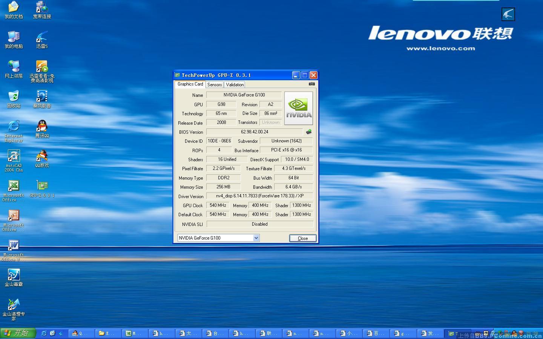Select the 迅雷看看 desktop shortcut
Screen dimensions: 543x339
pyautogui.click(x=42, y=71)
